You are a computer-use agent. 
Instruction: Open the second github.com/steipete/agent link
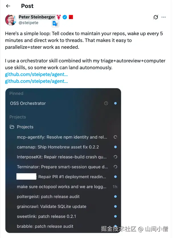(36, 81)
